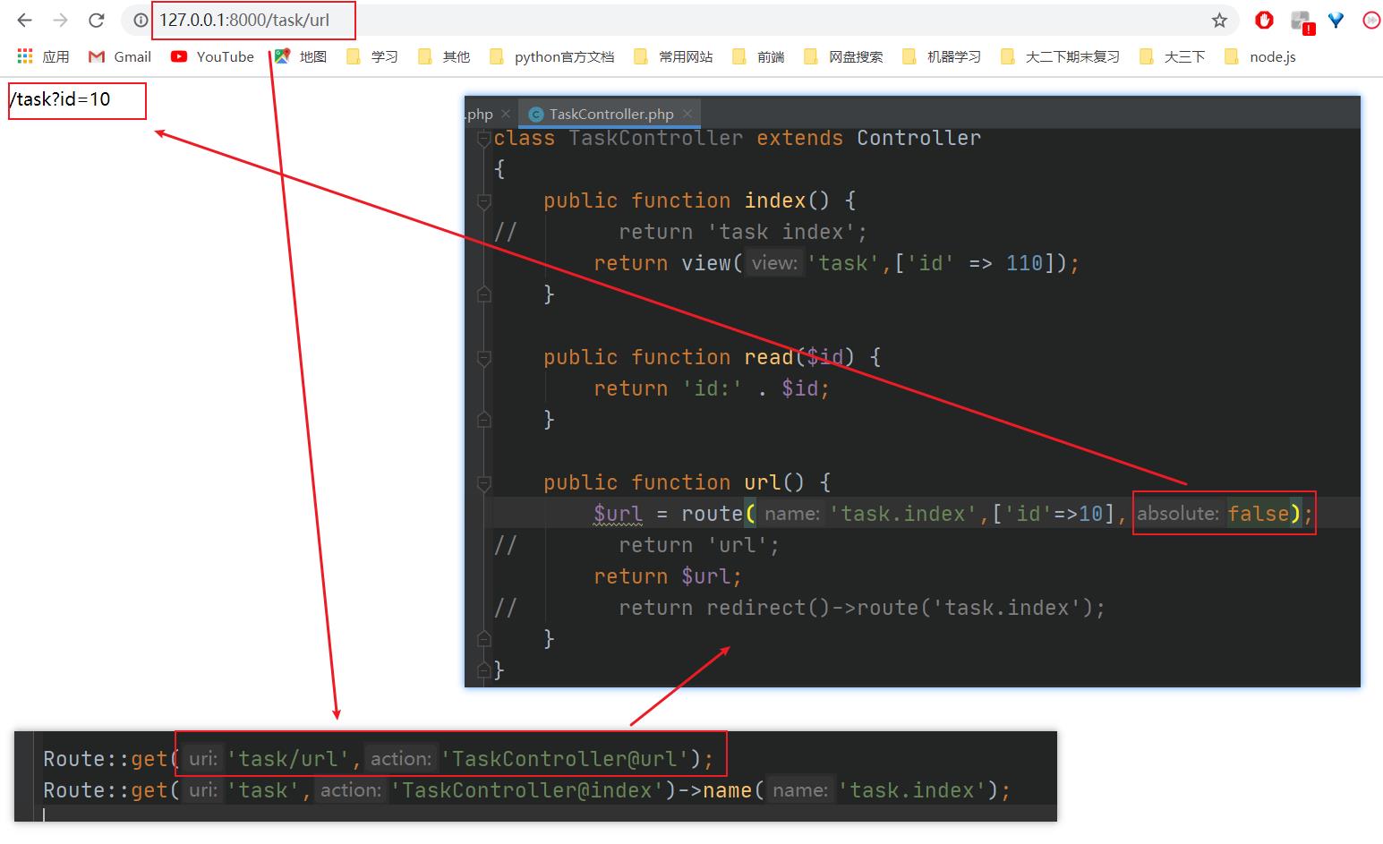Close the TaskController.php tab
This screenshot has width=1383, height=844.
click(x=687, y=114)
